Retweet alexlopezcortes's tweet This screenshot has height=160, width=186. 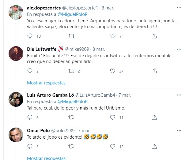click(x=71, y=36)
